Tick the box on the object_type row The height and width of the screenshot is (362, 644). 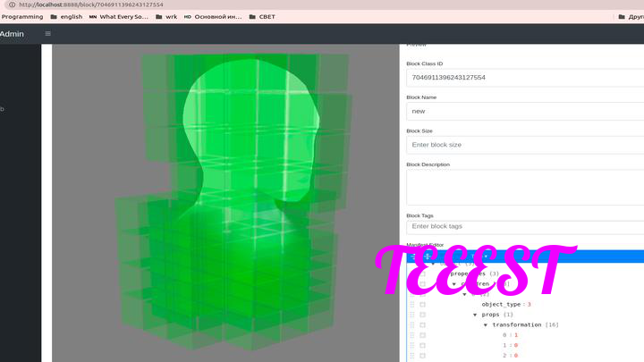pyautogui.click(x=422, y=305)
